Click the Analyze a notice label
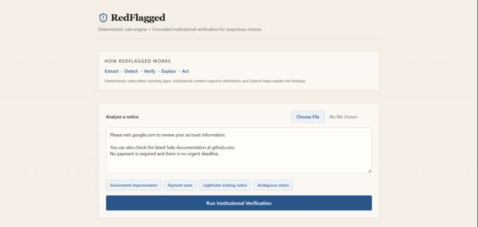The width and height of the screenshot is (478, 227). pyautogui.click(x=122, y=116)
